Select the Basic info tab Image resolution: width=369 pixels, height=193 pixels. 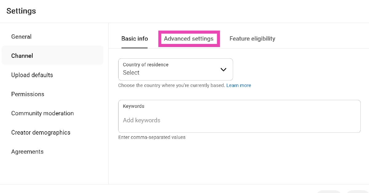[x=134, y=38]
